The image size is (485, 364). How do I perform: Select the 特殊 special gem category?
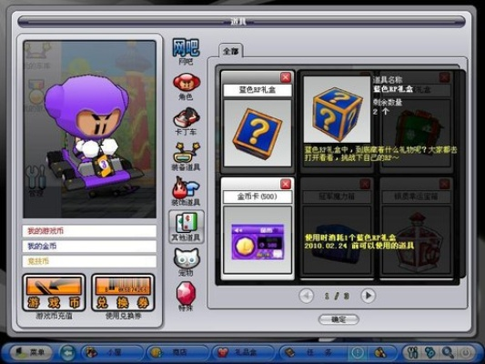point(186,297)
